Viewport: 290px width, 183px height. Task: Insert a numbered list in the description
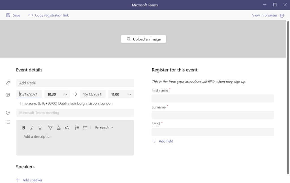click(x=77, y=127)
